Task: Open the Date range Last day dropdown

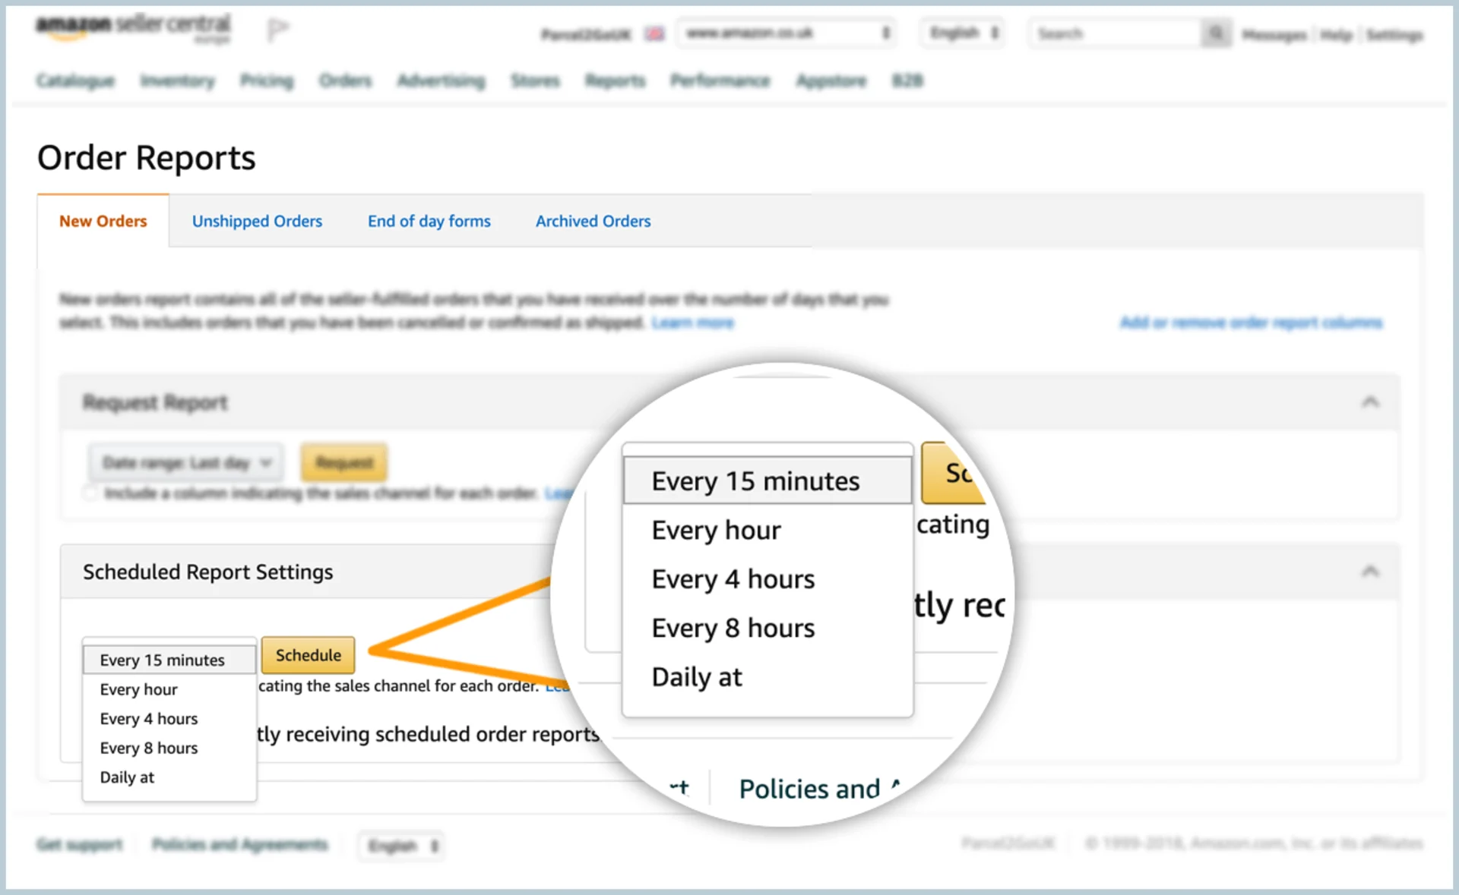Action: tap(185, 462)
